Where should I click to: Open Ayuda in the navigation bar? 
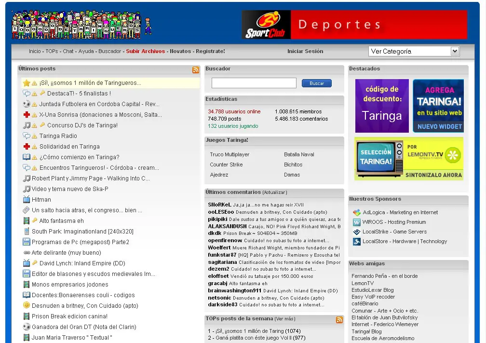point(86,51)
